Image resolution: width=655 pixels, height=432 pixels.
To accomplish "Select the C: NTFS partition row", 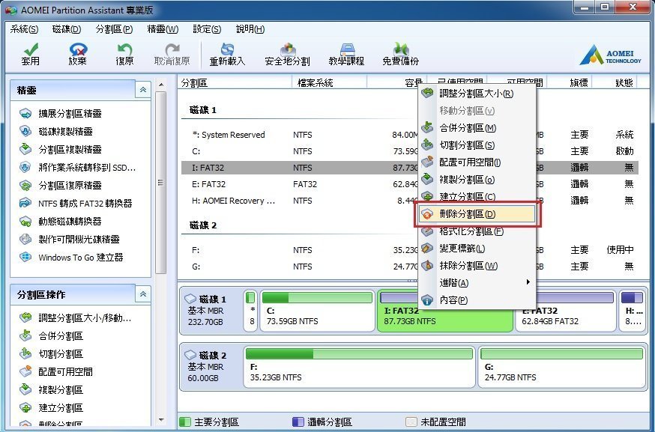I will [x=410, y=151].
